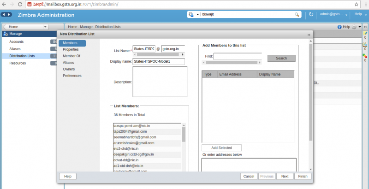
Task: Open the settings gear icon
Action: 354,27
